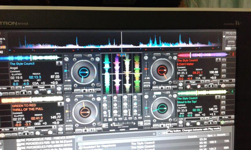Click the audio crossfader
The width and height of the screenshot is (251, 150).
tap(123, 123)
